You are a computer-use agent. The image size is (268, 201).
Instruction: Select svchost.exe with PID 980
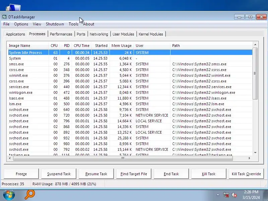130,144
